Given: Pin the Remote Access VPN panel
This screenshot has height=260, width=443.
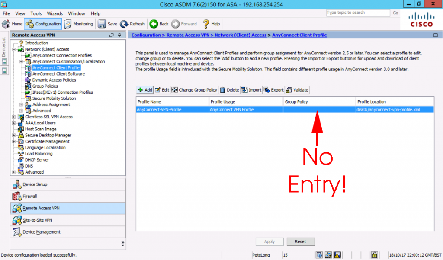Looking at the screenshot, I should 119,35.
